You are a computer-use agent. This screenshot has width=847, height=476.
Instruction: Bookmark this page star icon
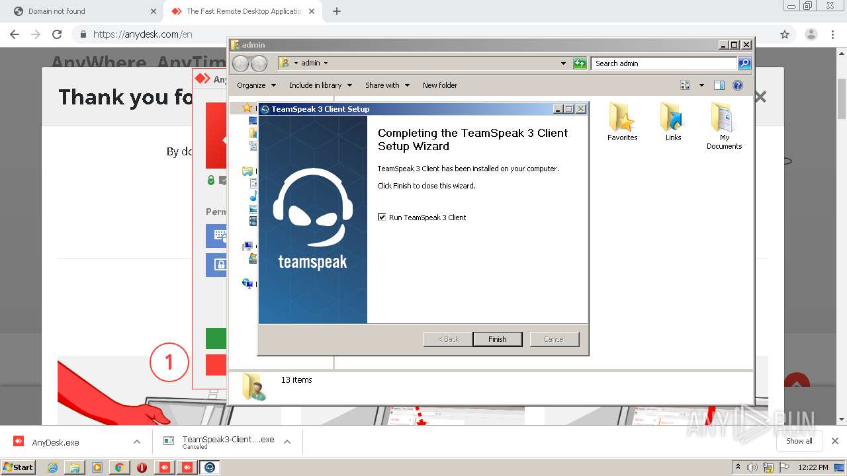785,34
